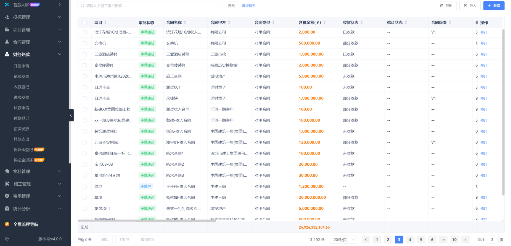The width and height of the screenshot is (511, 246).
Task: Open 开票申请 submenu item
Action: click(21, 66)
